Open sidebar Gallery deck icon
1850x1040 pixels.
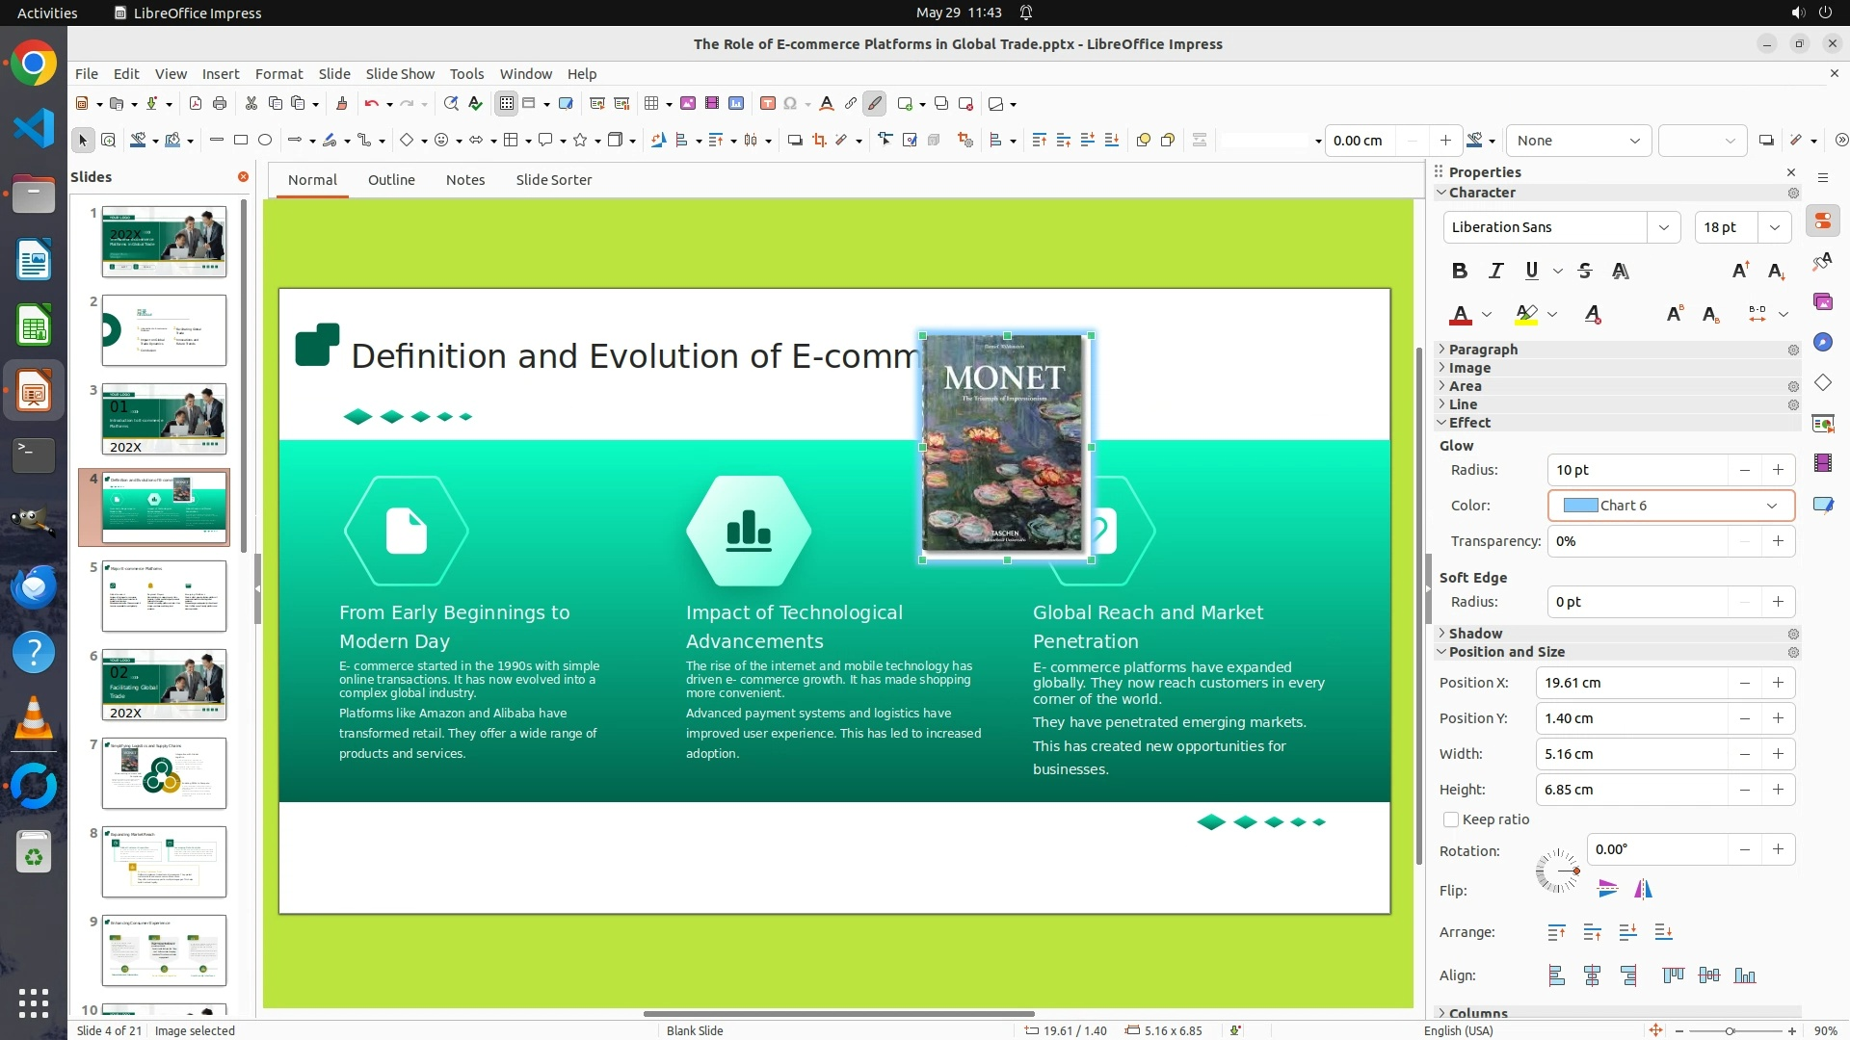1822,302
